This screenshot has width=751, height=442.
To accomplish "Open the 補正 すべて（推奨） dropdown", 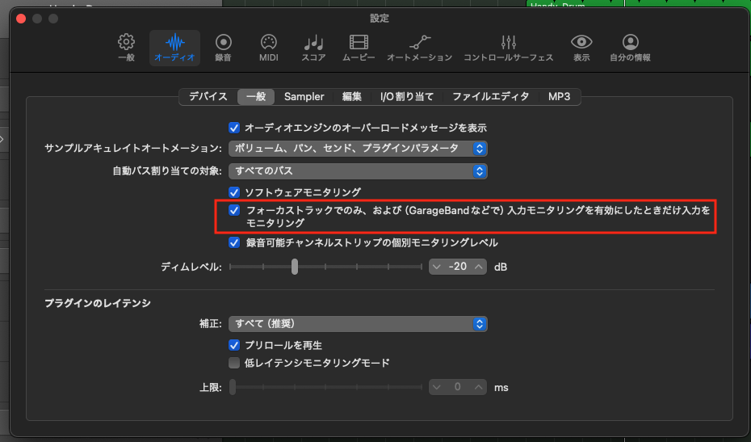I will pos(358,324).
